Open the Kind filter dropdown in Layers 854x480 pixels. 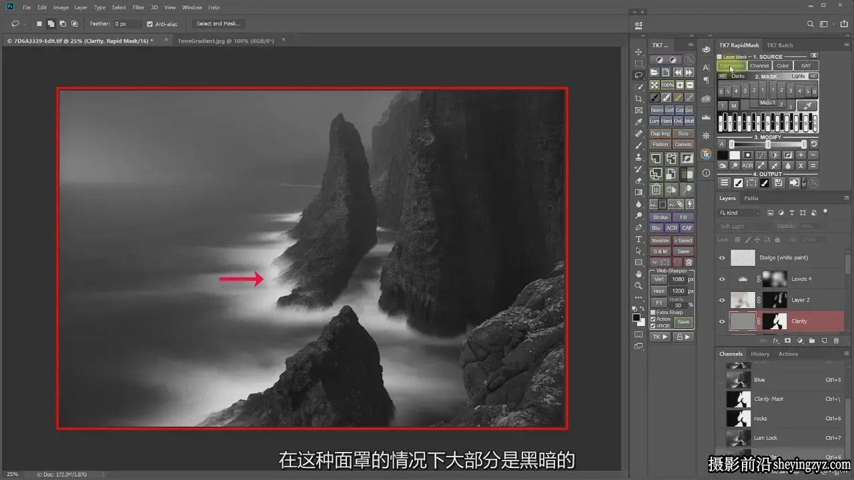pos(739,213)
